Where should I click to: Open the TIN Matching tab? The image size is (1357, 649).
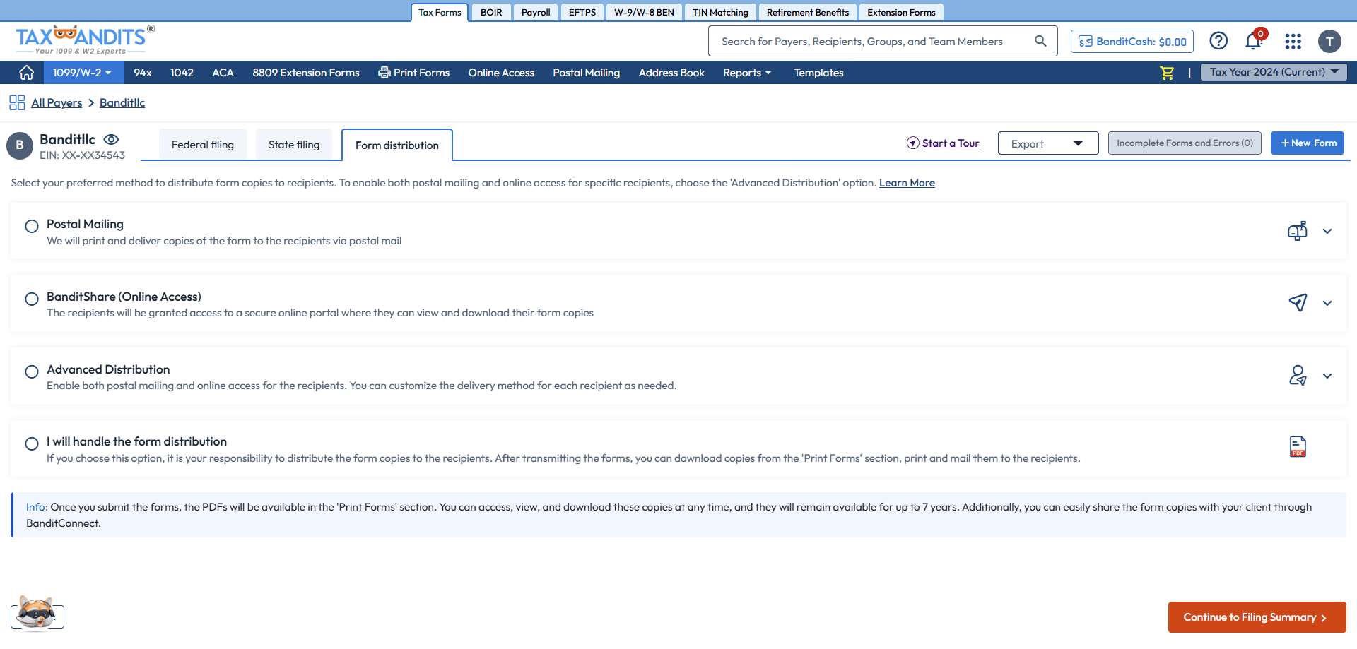[720, 13]
